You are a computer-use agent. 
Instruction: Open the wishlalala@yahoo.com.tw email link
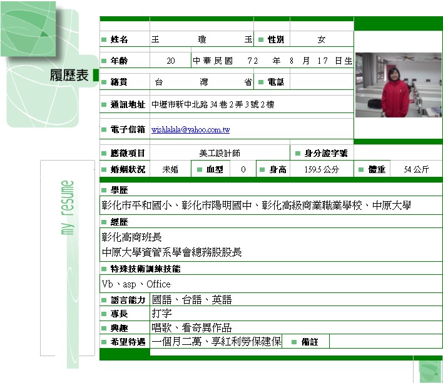190,130
